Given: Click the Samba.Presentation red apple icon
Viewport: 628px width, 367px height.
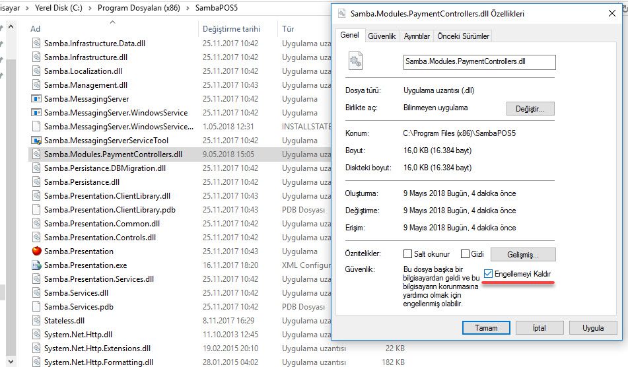Looking at the screenshot, I should (37, 251).
